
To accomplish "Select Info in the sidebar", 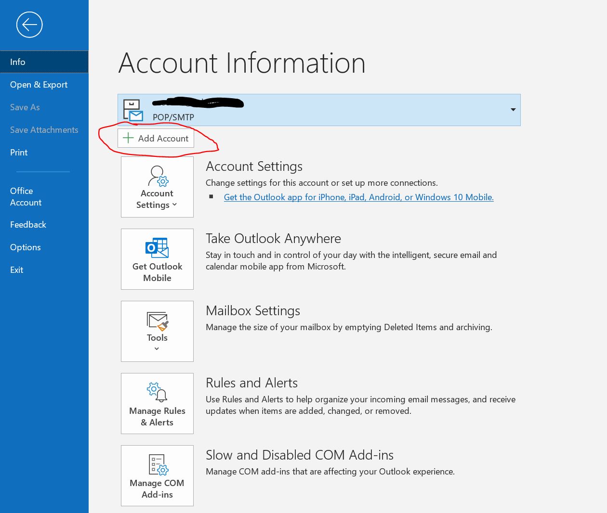I will click(x=18, y=62).
